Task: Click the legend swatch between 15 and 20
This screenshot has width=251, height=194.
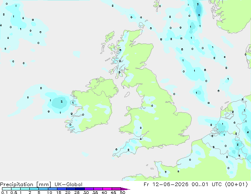Action: (61, 189)
